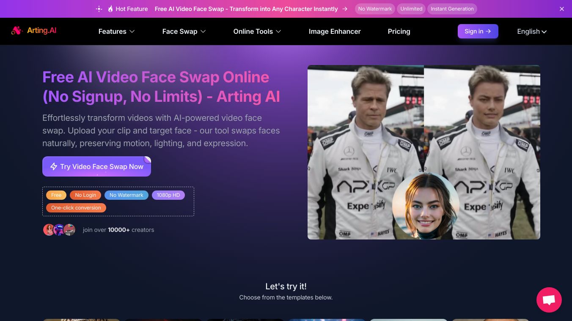Click the Free AI Video Face Swap Online heading
Screen dimensions: 572x321
tap(161, 87)
